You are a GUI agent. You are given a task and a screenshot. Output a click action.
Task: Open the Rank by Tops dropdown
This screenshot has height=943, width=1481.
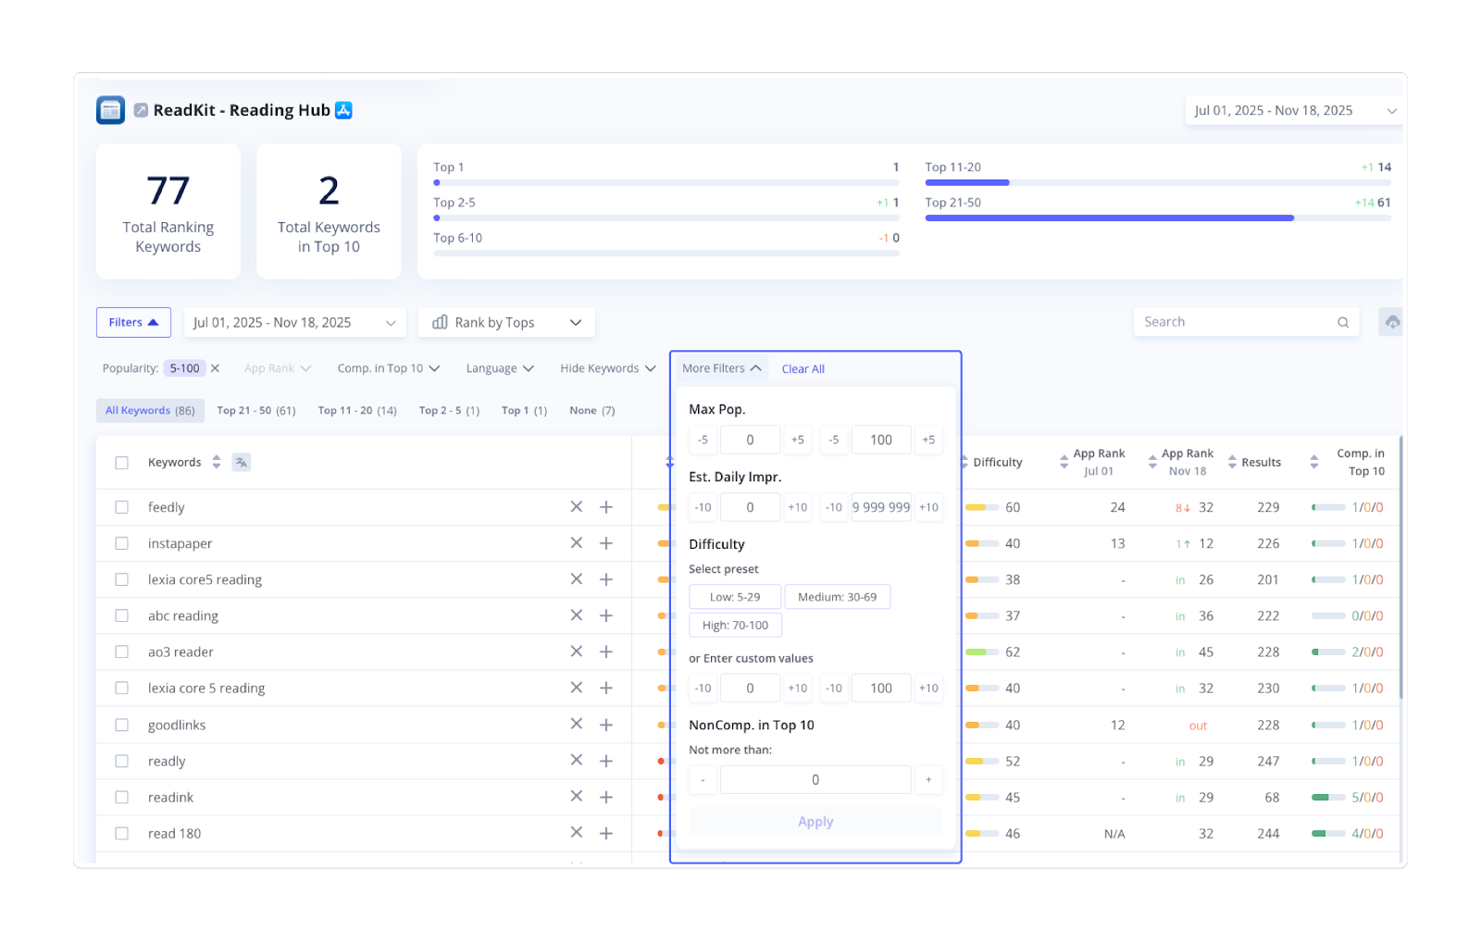click(x=506, y=322)
